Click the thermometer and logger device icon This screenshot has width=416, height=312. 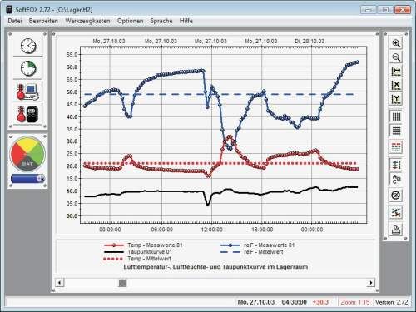coord(27,114)
